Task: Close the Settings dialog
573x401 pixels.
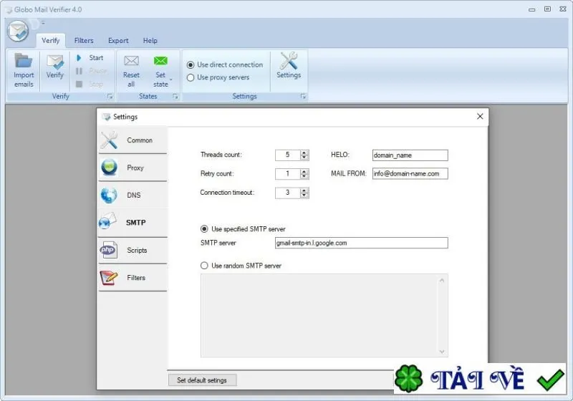Action: click(480, 116)
